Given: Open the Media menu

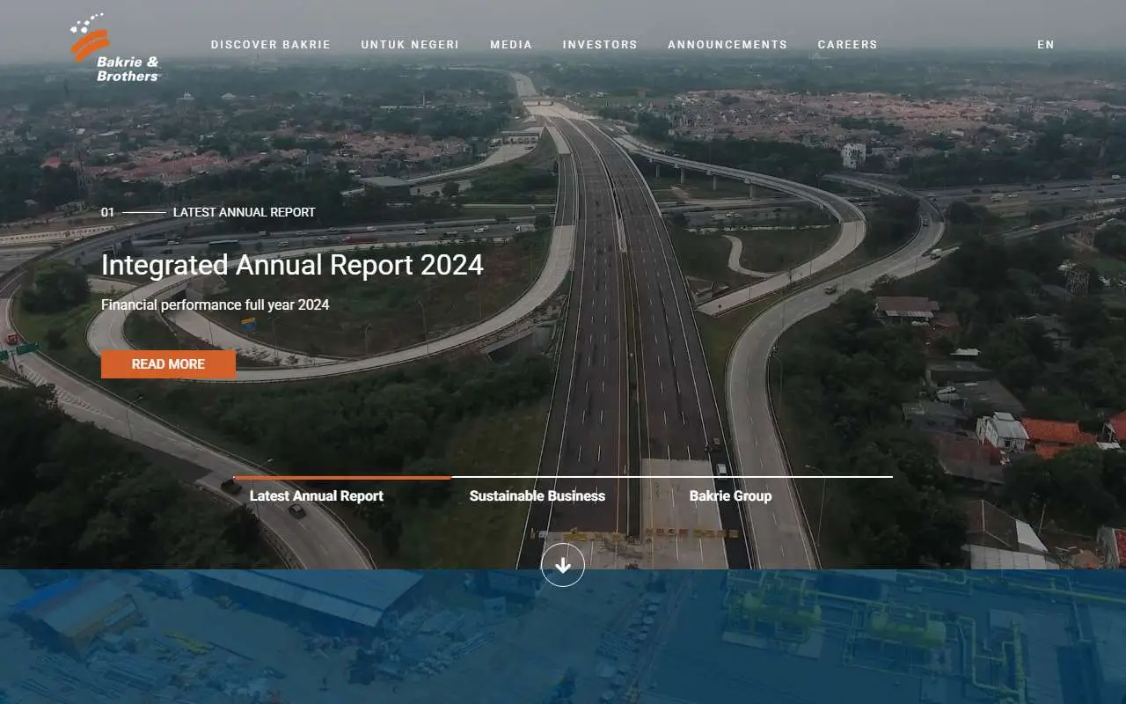Looking at the screenshot, I should point(511,45).
